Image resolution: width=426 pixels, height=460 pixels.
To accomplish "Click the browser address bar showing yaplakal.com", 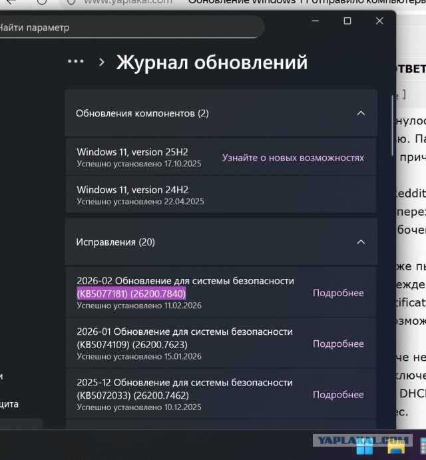I will click(x=128, y=3).
